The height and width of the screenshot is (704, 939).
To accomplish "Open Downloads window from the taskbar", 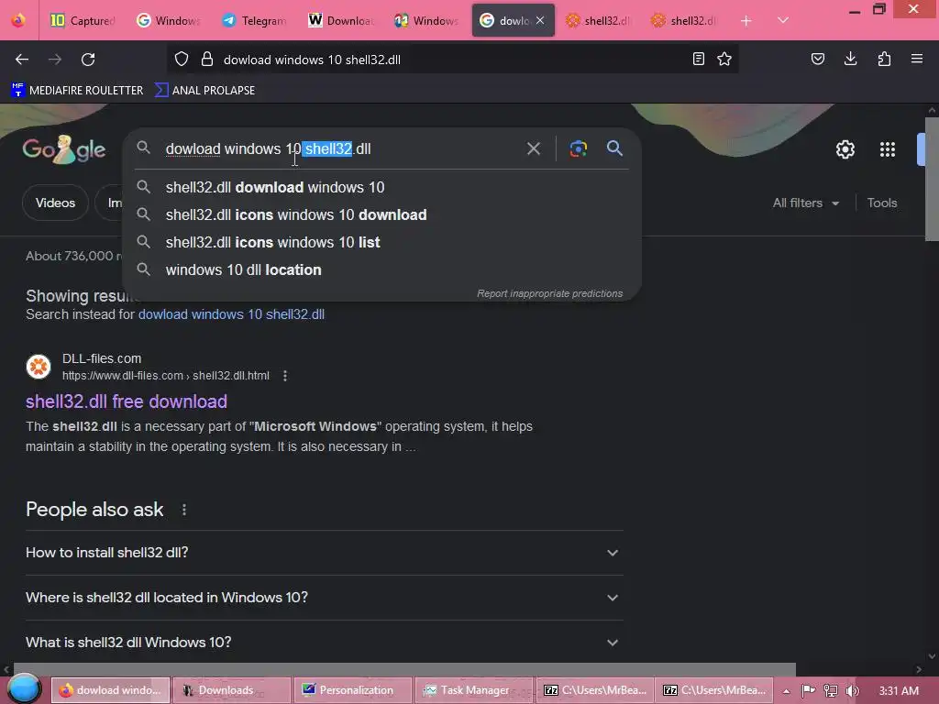I will [x=232, y=690].
